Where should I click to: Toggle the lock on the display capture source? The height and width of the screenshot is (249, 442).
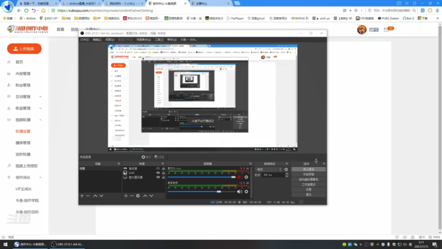[x=163, y=177]
